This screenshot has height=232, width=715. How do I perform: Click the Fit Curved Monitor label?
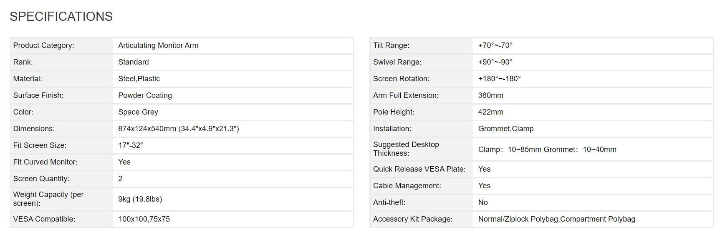tap(45, 162)
